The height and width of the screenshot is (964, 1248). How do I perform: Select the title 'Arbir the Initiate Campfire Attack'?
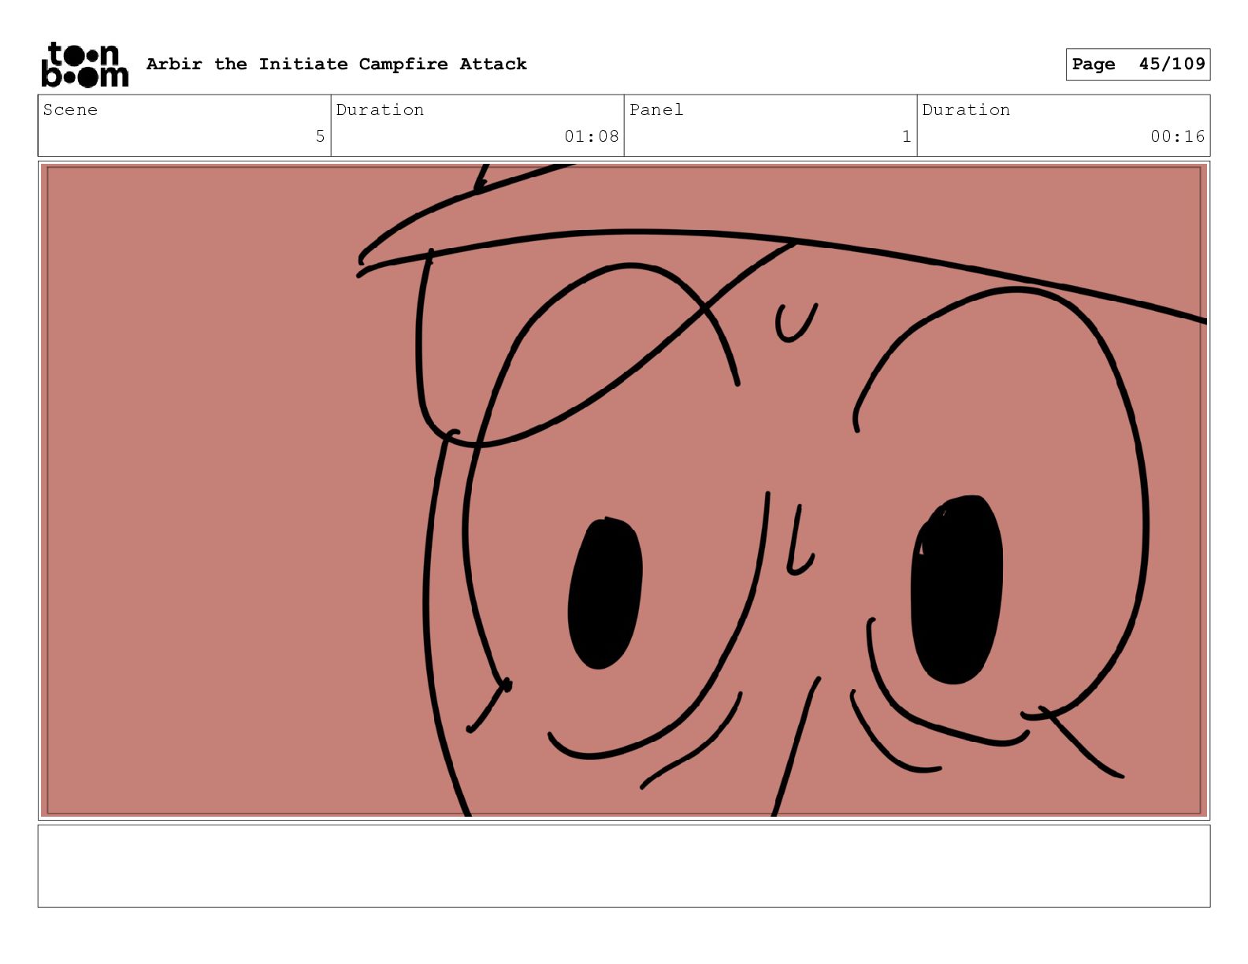point(336,64)
